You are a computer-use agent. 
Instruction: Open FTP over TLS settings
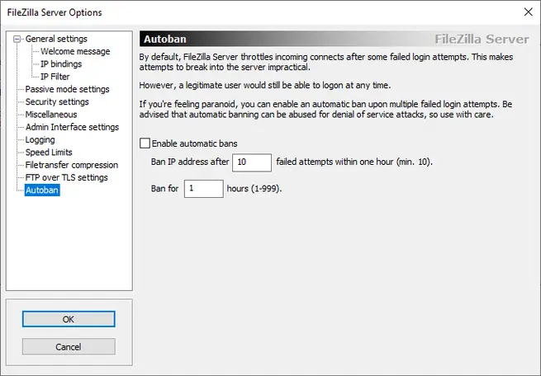point(67,177)
